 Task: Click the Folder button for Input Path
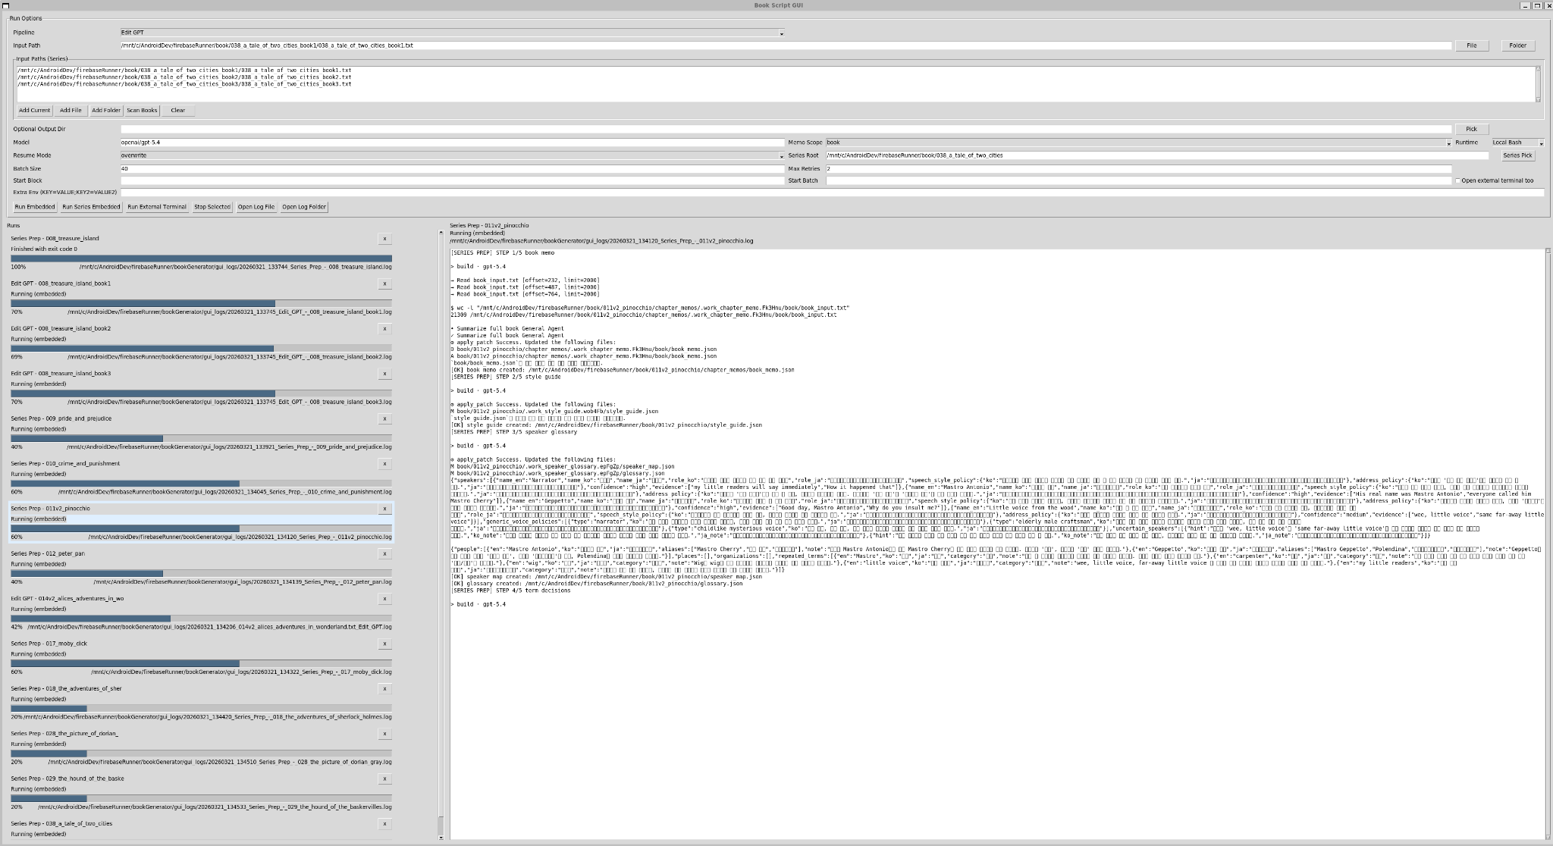click(1517, 45)
